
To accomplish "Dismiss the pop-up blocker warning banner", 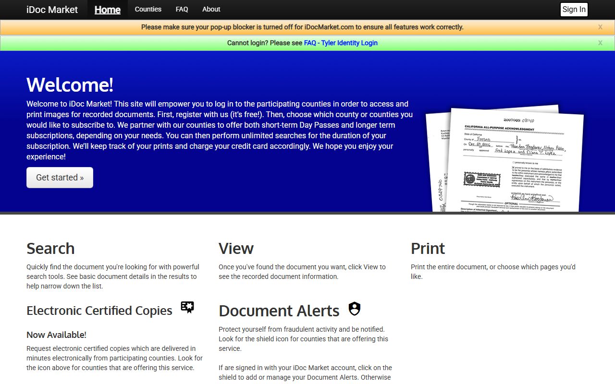I will pyautogui.click(x=600, y=27).
